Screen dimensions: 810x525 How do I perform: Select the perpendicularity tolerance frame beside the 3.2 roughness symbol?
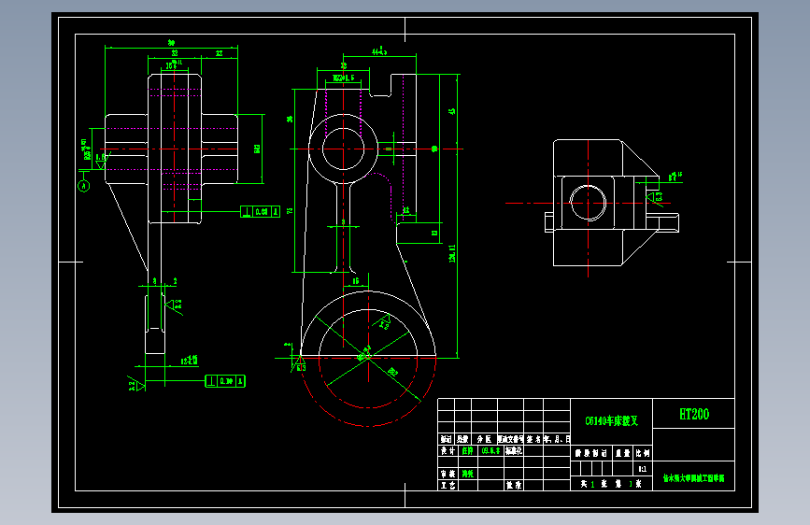[225, 381]
